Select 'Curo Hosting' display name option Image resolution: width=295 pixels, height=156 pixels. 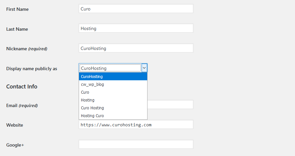click(113, 108)
